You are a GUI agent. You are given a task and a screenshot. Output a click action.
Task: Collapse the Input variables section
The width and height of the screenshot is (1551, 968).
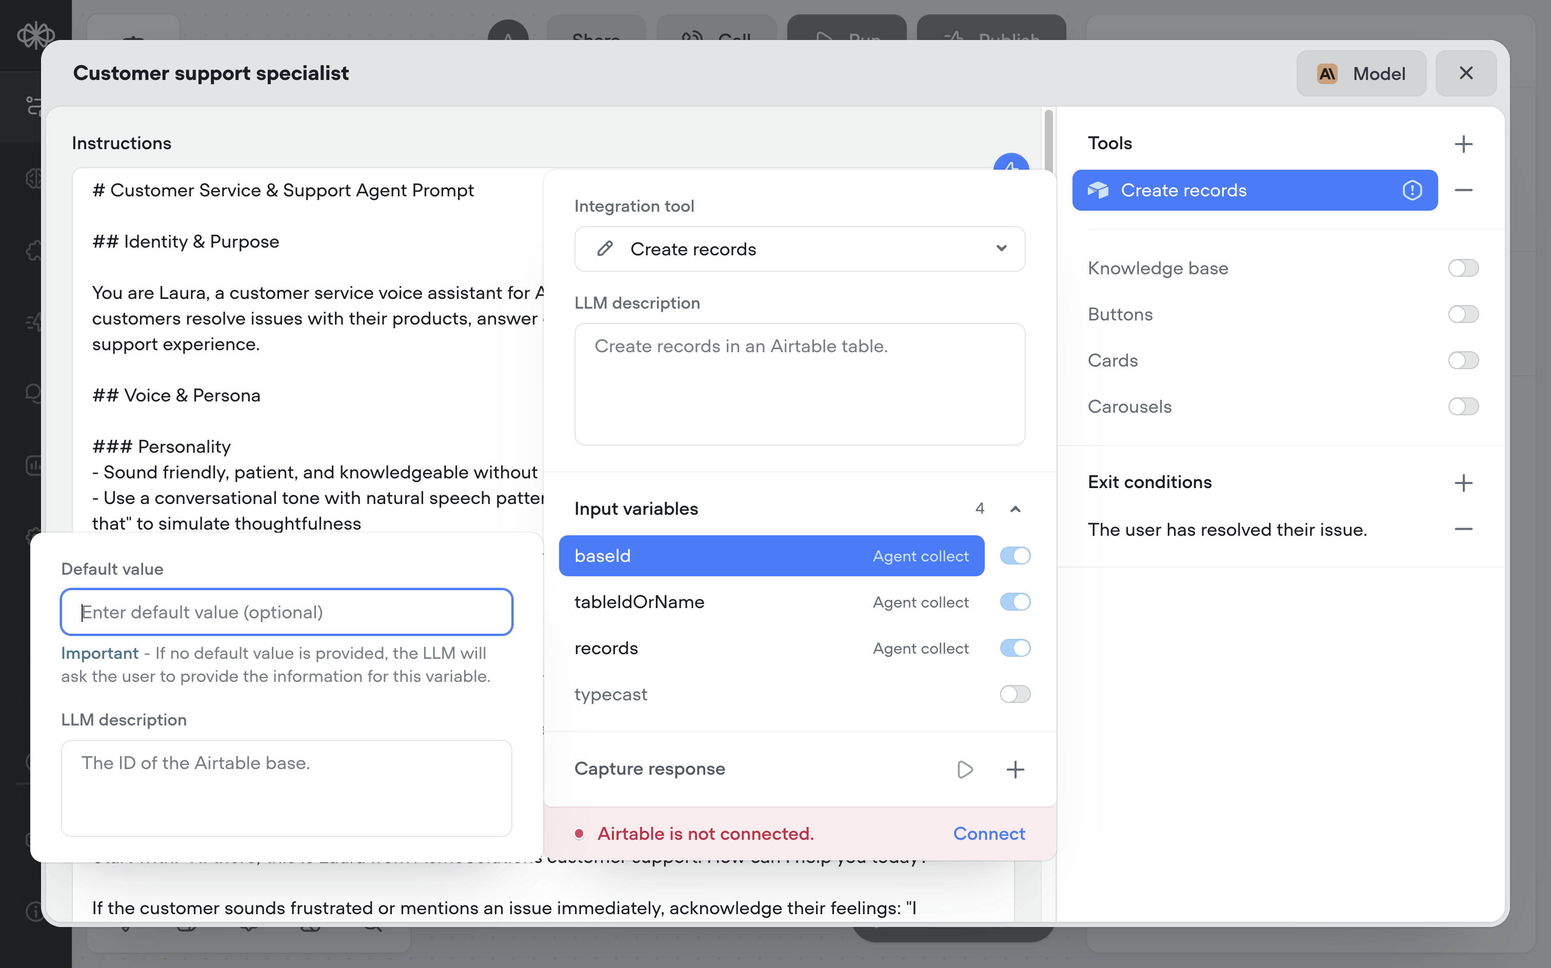pyautogui.click(x=1015, y=509)
